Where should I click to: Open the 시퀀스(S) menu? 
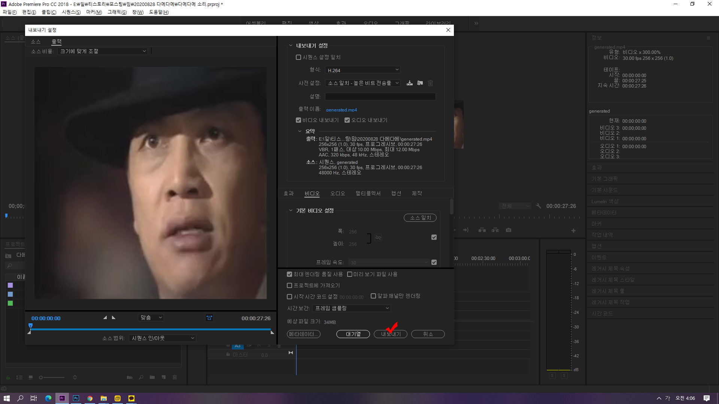point(71,12)
